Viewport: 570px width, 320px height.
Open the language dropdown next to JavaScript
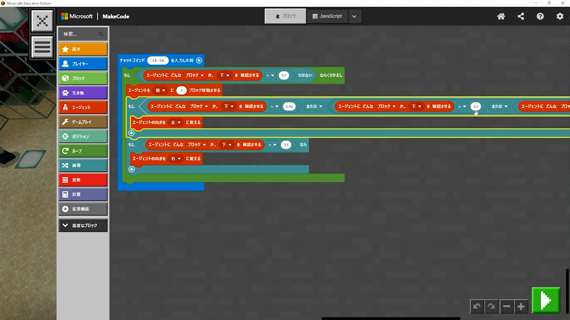click(354, 16)
